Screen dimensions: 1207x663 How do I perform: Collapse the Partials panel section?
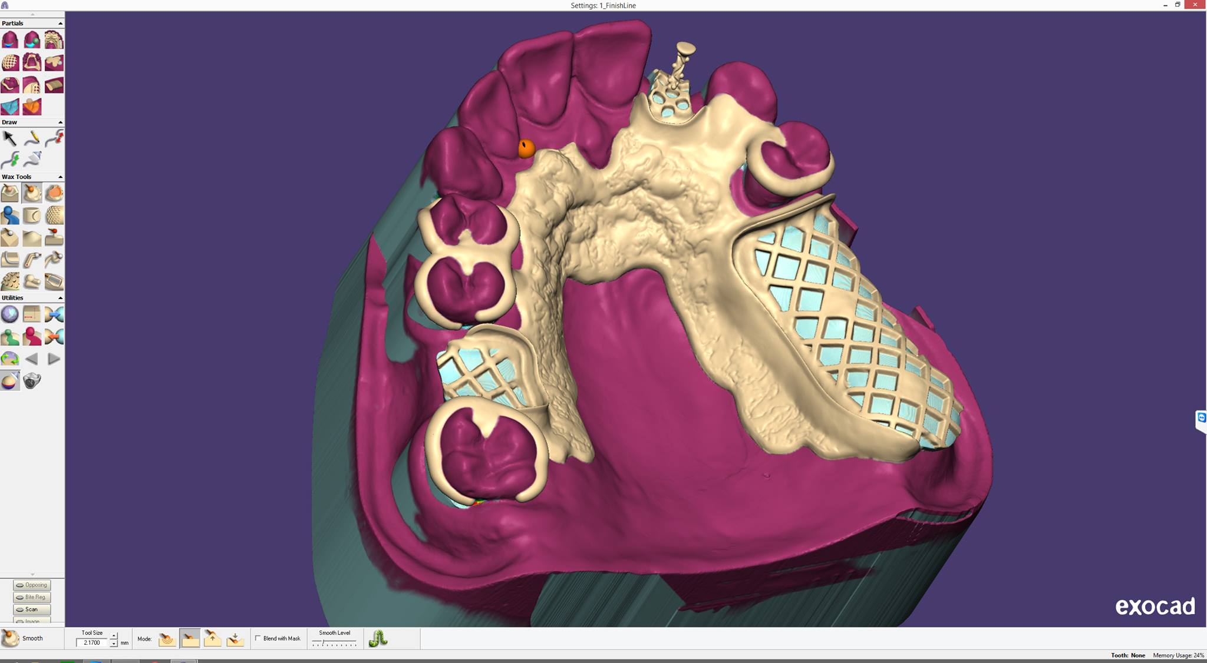tap(60, 24)
